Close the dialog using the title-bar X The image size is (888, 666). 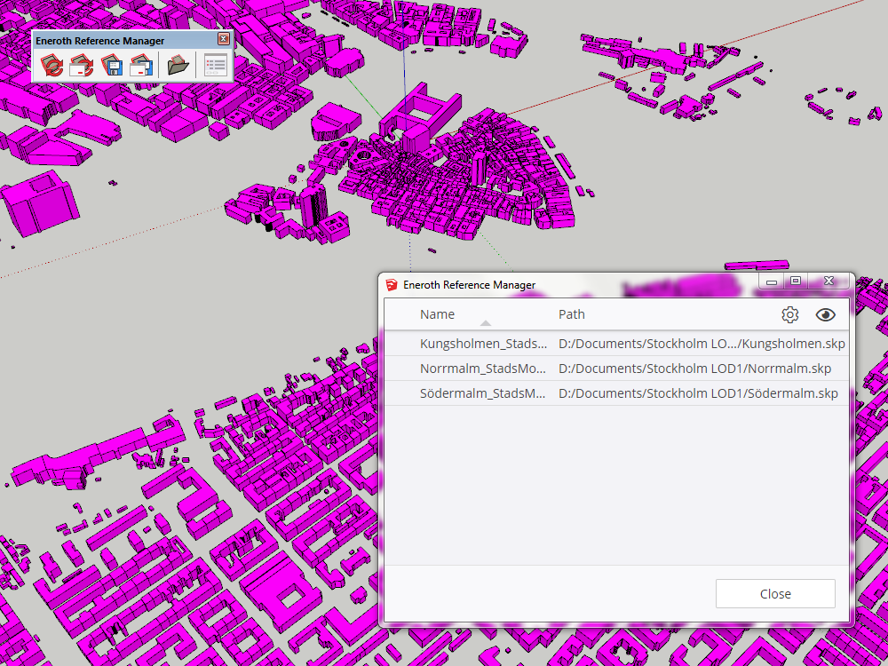829,281
